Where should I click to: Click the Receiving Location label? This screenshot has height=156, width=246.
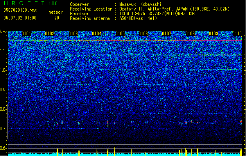click(x=91, y=9)
